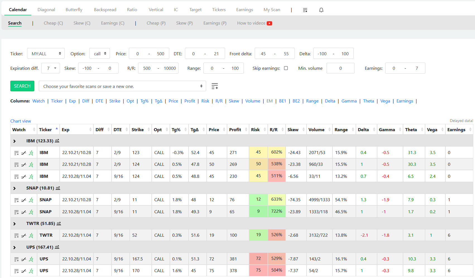This screenshot has height=278, width=475.
Task: Open the Option call dropdown
Action: (100, 54)
